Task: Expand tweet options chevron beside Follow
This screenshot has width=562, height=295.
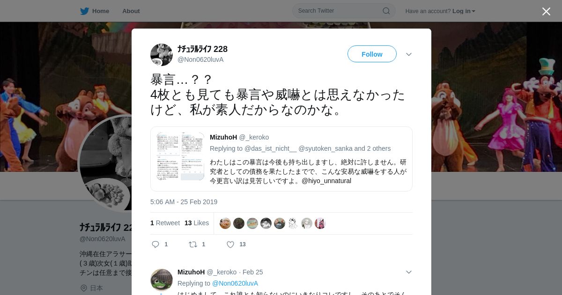Action: coord(409,54)
